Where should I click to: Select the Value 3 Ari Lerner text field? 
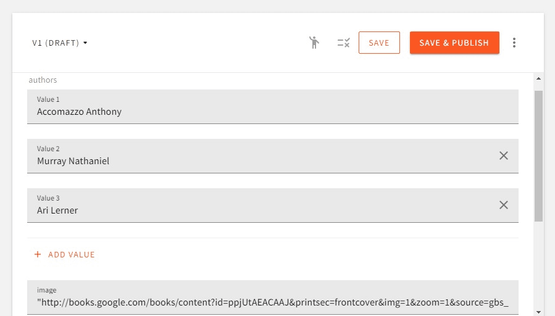(x=259, y=210)
